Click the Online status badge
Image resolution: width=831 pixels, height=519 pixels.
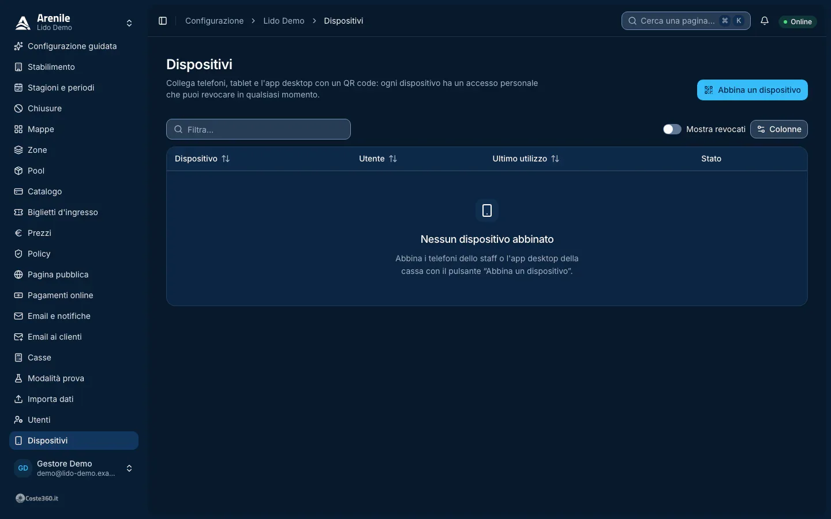[798, 21]
